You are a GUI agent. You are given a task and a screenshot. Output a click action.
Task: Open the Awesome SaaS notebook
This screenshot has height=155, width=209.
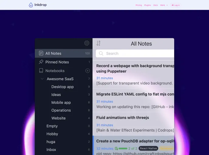tap(63, 79)
